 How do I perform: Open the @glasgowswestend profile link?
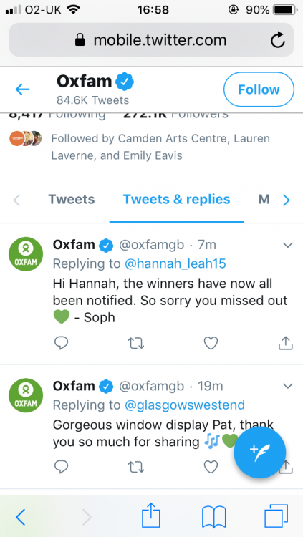point(185,405)
